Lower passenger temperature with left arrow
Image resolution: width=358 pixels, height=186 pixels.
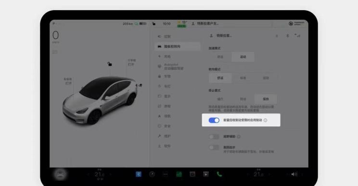[x=248, y=174]
